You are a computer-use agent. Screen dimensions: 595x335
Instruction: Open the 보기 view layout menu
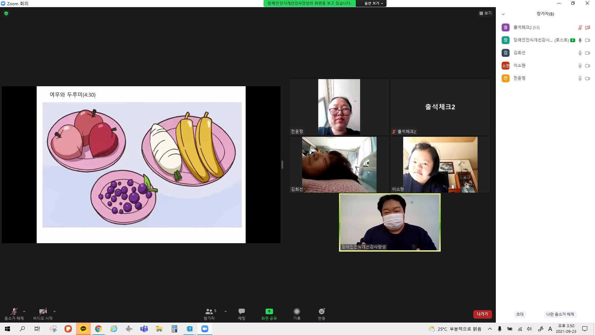(x=485, y=13)
